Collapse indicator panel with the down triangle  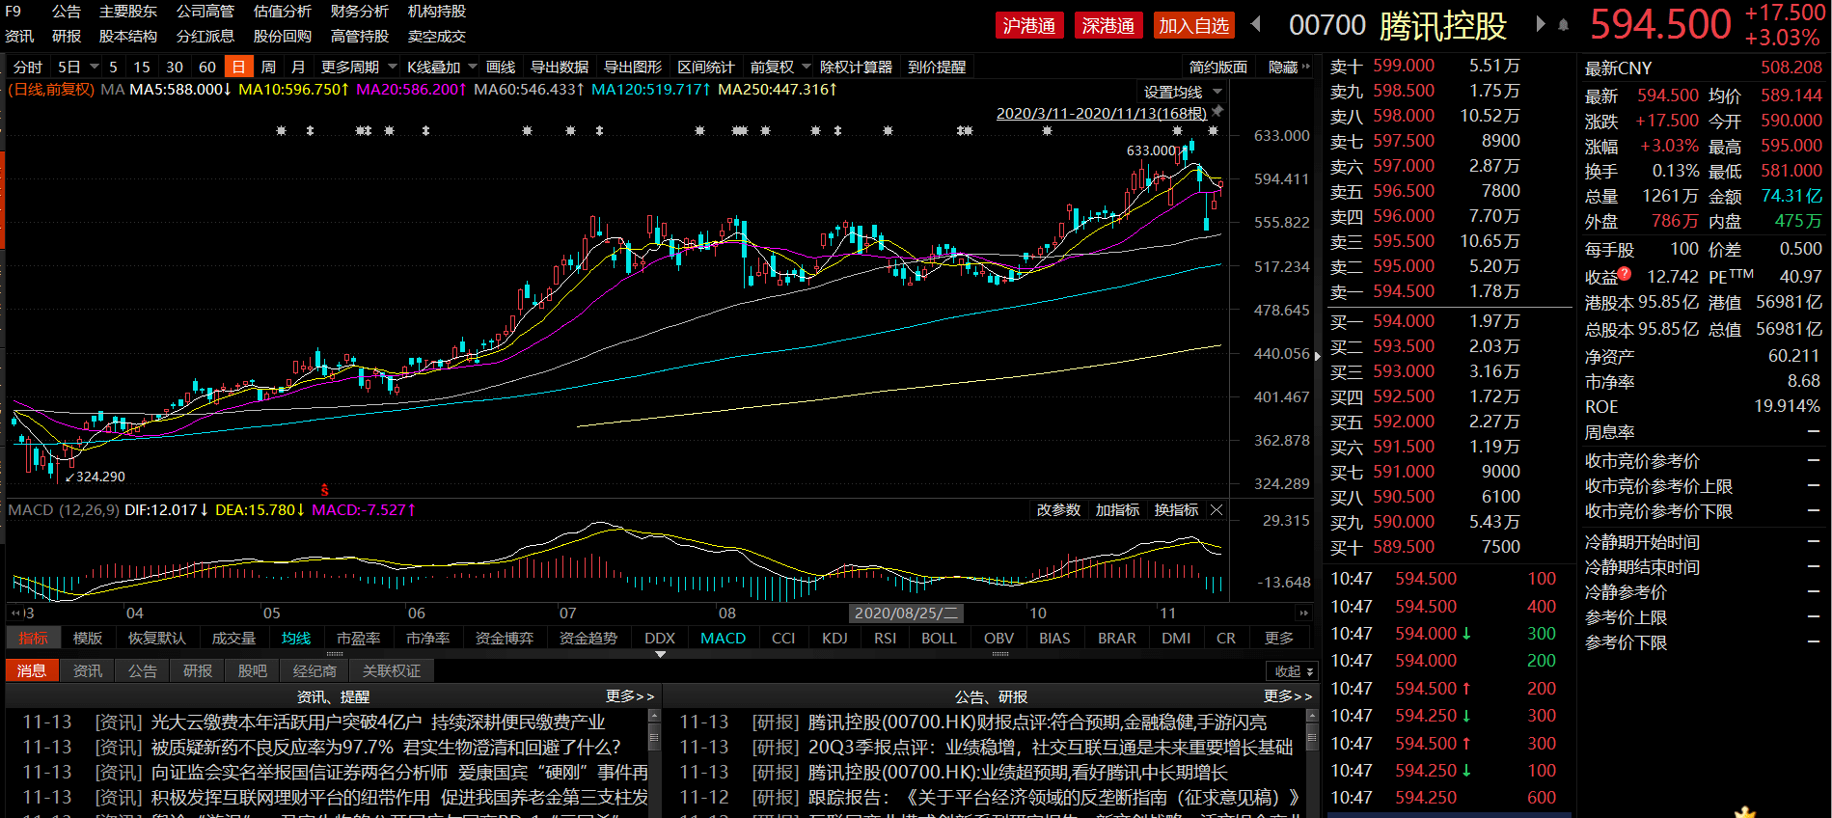(x=661, y=654)
